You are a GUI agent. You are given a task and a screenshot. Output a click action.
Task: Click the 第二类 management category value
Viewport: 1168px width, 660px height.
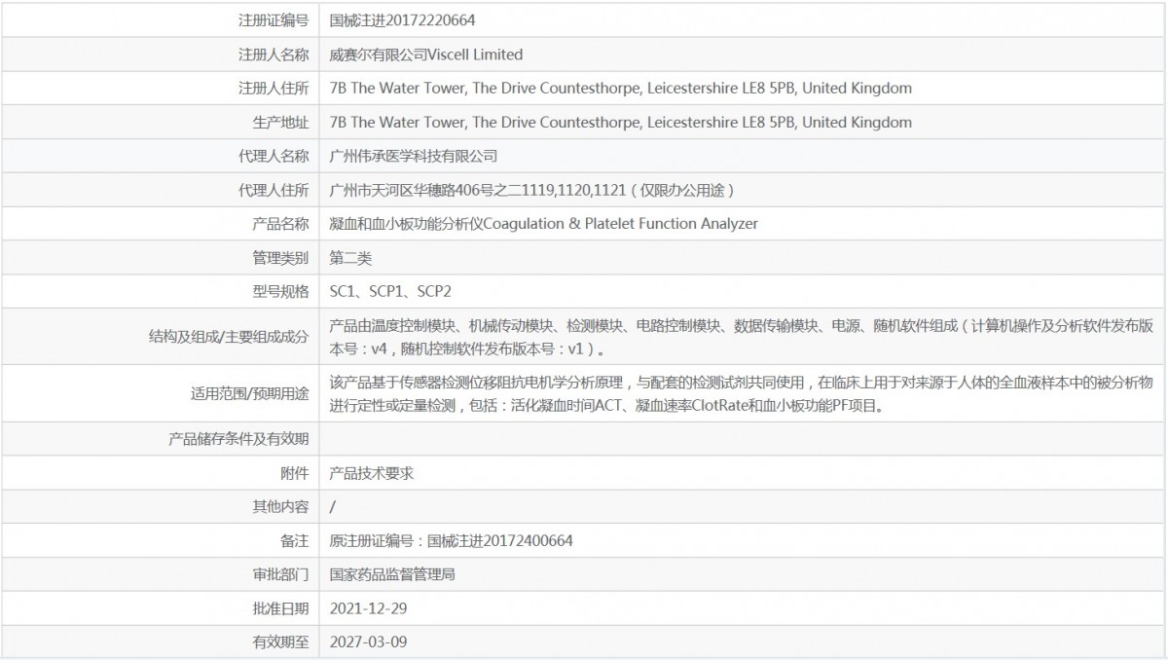[x=350, y=258]
